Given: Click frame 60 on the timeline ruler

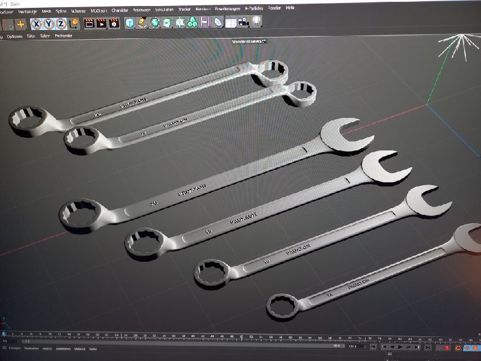Looking at the screenshot, I should click(x=290, y=338).
